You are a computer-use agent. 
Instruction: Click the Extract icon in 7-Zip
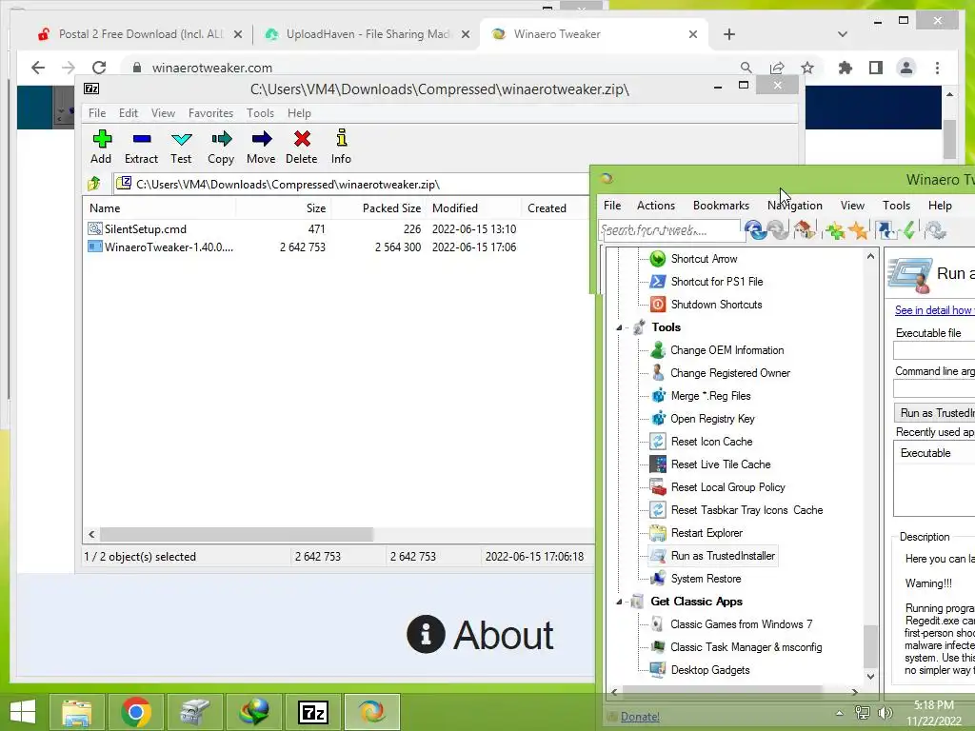(x=142, y=139)
